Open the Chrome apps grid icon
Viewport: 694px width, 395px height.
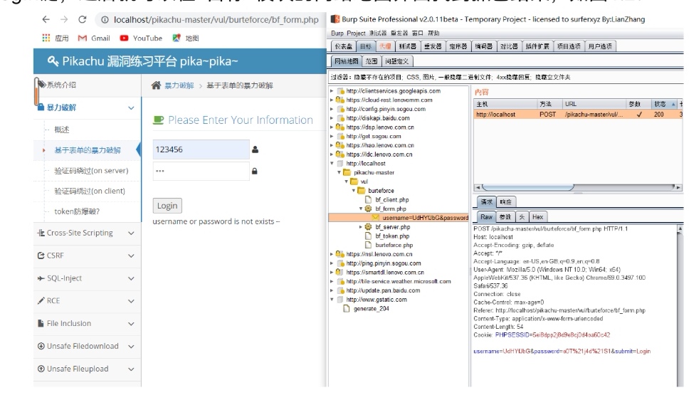(x=46, y=38)
